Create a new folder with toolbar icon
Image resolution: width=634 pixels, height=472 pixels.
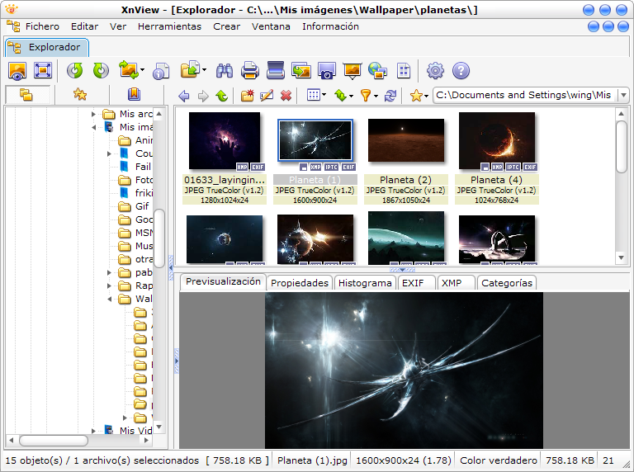[x=247, y=96]
